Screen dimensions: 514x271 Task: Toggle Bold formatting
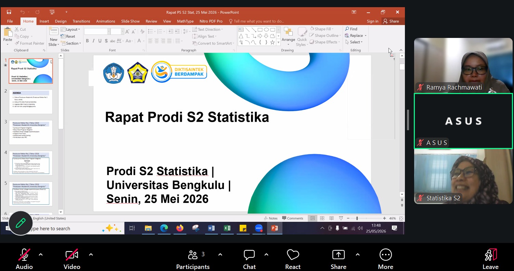tap(87, 41)
